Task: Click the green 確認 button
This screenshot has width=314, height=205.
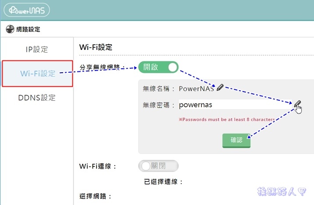Action: [236, 141]
